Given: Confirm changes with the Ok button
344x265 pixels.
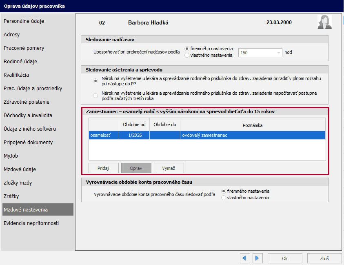Looking at the screenshot, I should tap(285, 258).
